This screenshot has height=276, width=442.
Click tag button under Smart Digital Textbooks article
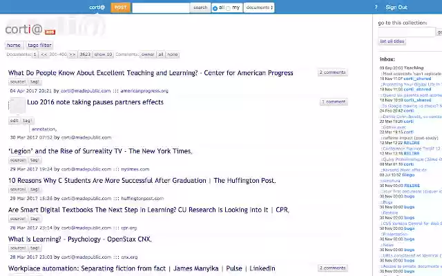(35, 219)
